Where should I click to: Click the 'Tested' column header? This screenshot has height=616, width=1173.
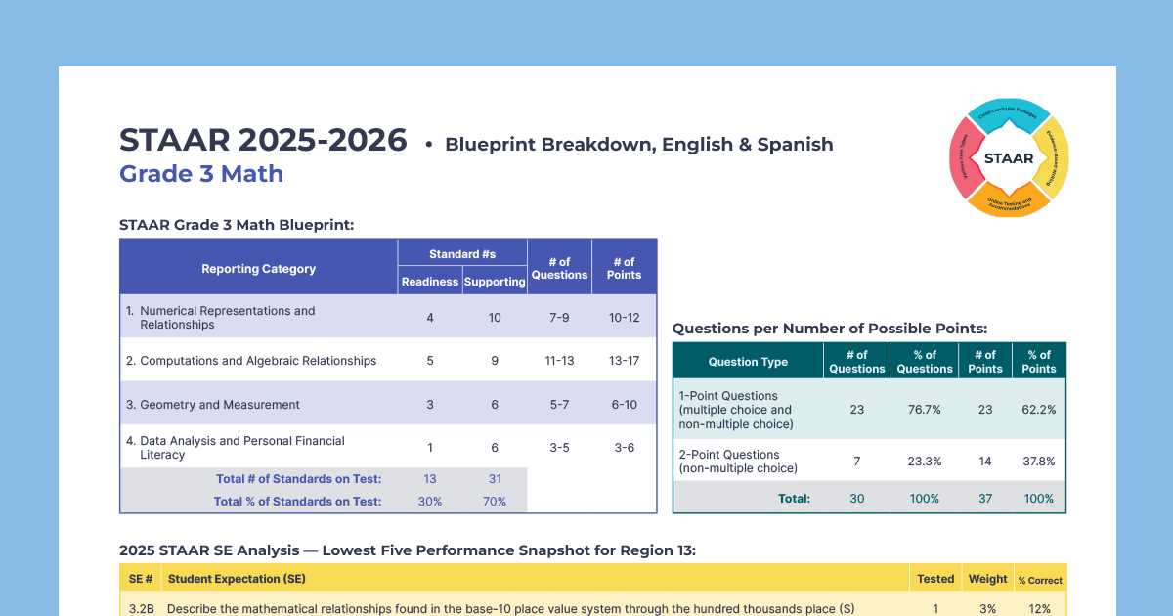click(x=935, y=579)
